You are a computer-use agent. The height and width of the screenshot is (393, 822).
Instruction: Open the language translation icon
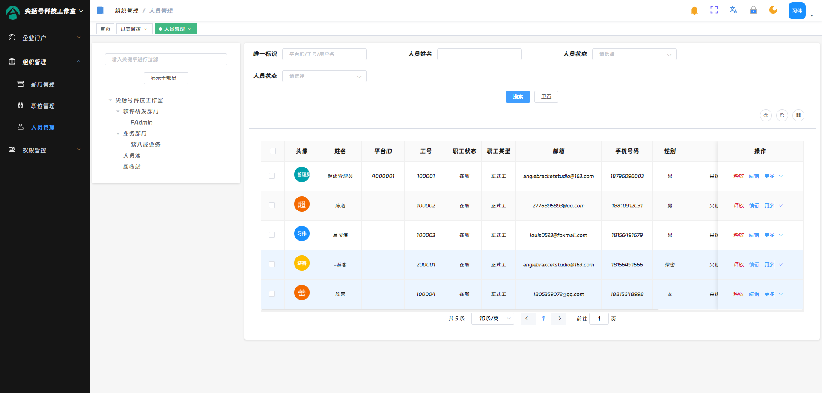733,10
